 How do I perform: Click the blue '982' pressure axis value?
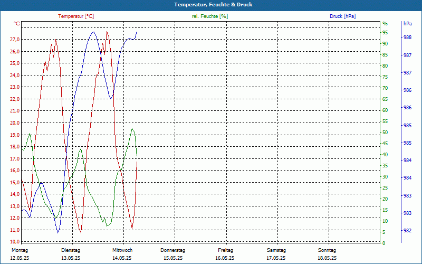408,231
